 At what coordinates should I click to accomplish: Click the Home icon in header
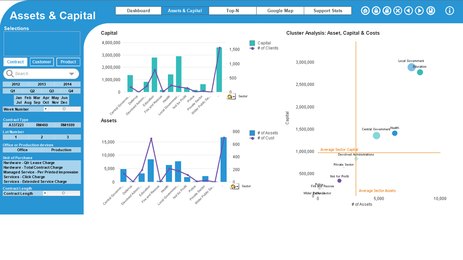click(365, 11)
